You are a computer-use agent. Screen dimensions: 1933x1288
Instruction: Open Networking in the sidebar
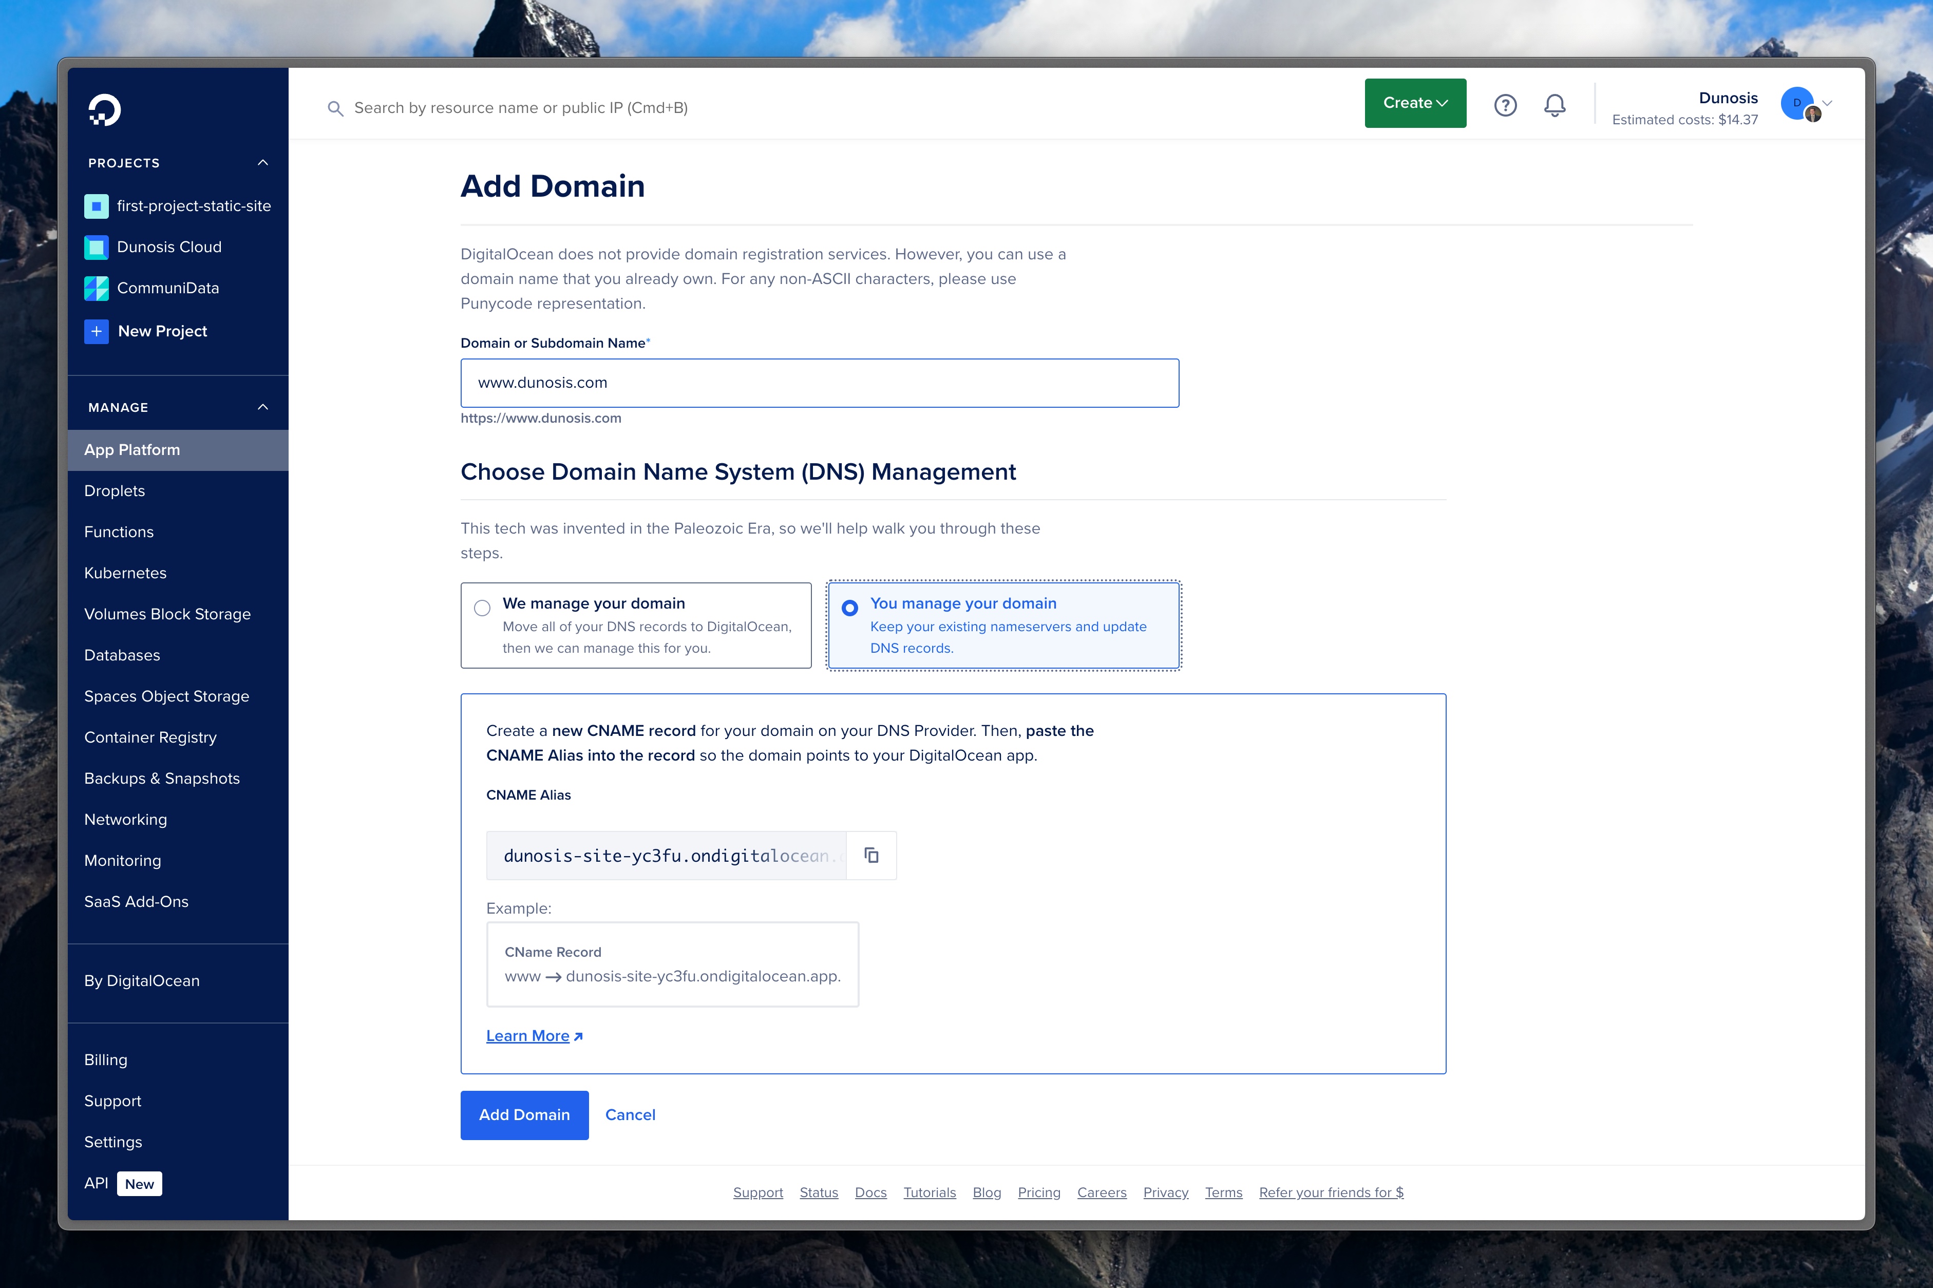125,819
